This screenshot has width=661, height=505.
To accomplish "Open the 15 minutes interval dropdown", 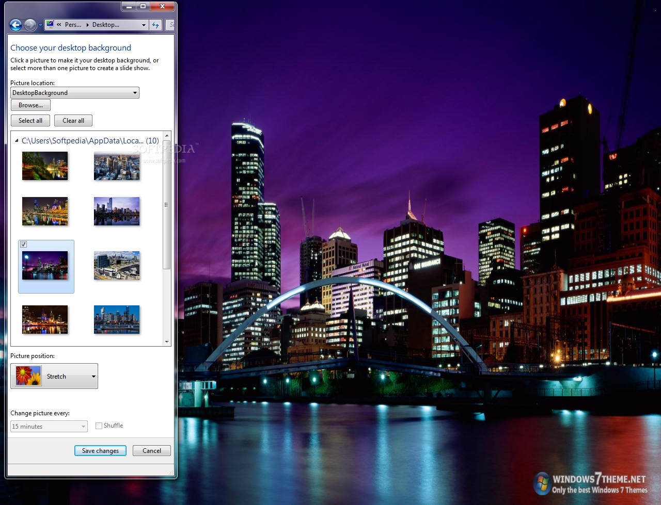I will [49, 427].
